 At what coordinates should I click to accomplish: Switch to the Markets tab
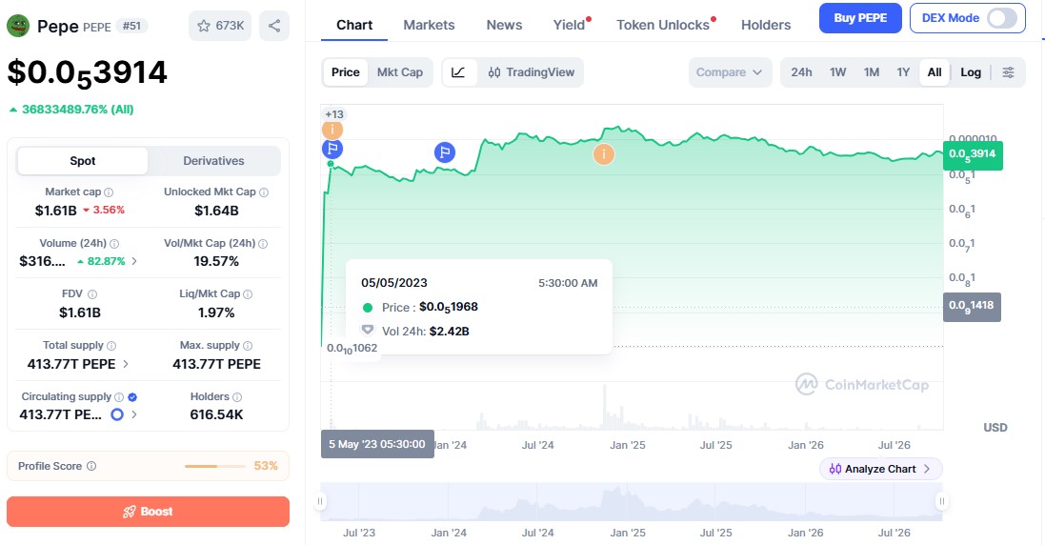click(429, 25)
